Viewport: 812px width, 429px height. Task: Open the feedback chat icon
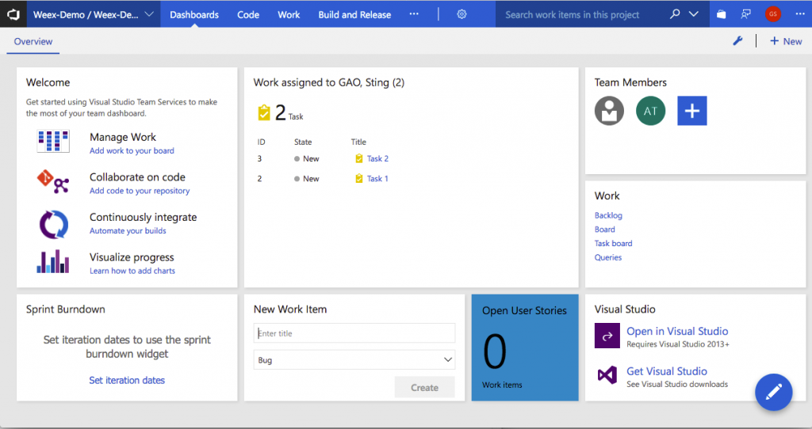pyautogui.click(x=745, y=14)
